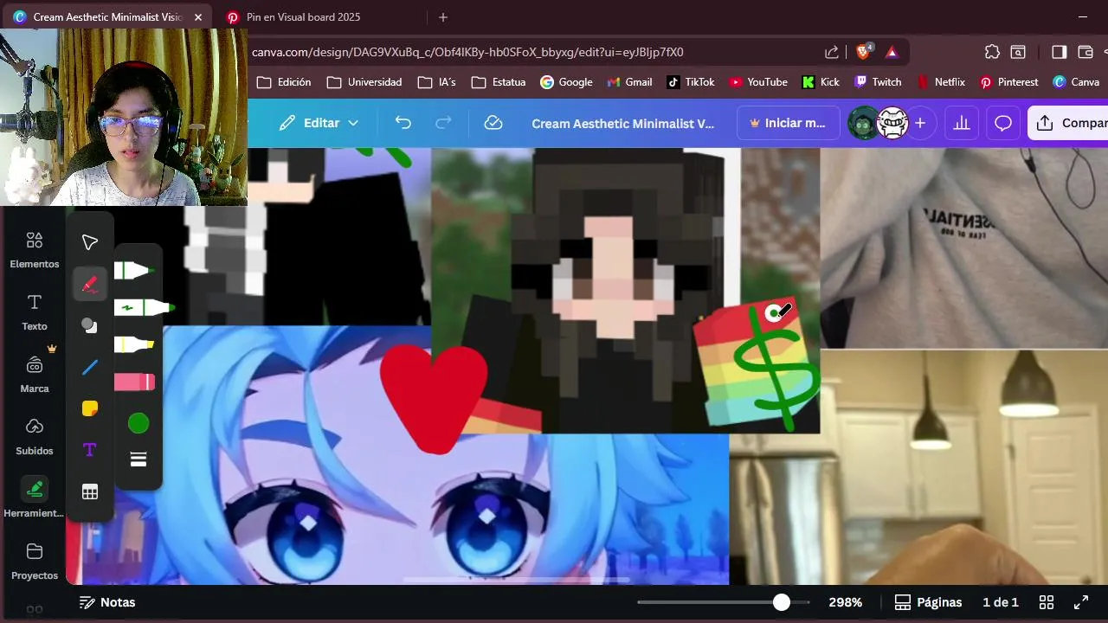Switch to Pin en Visual board 2025 tab
Viewport: 1108px width, 623px height.
(x=303, y=17)
